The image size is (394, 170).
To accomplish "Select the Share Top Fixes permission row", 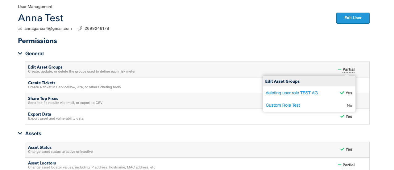I will click(x=143, y=101).
